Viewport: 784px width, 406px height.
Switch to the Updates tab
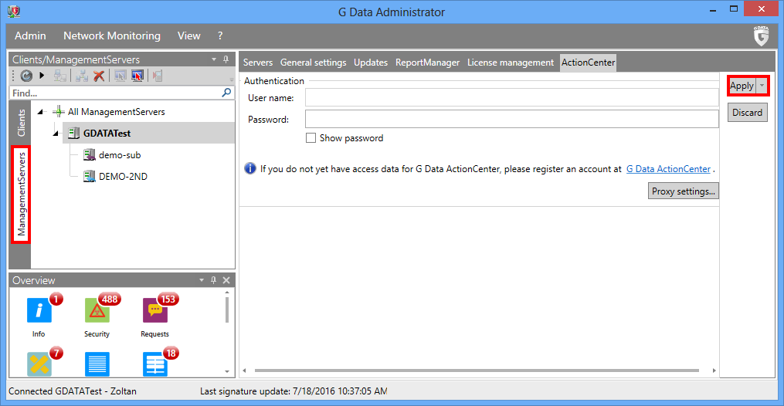[371, 63]
